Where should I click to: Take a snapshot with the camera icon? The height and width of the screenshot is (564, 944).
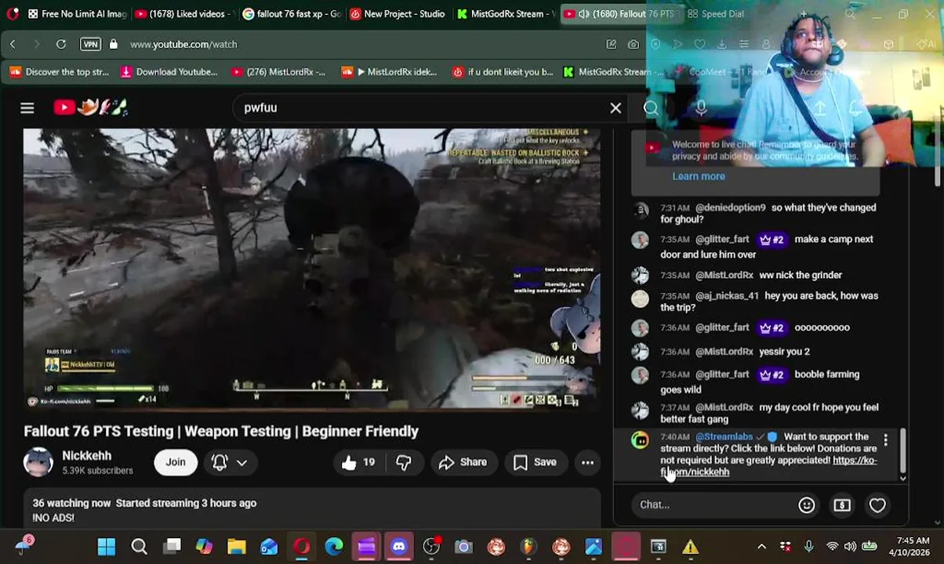pyautogui.click(x=634, y=45)
